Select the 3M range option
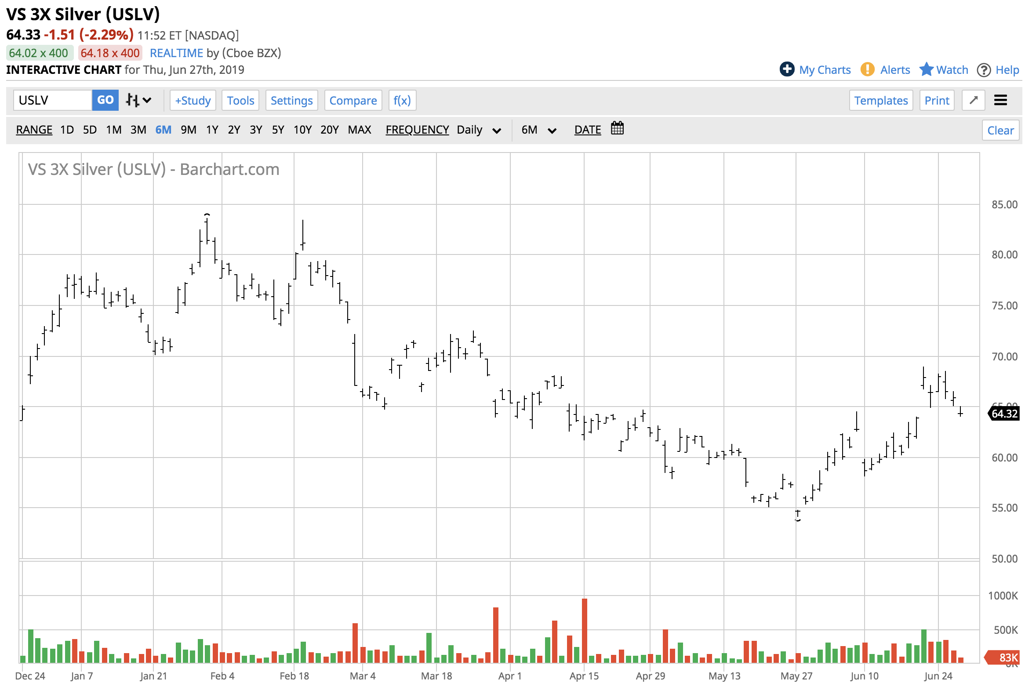1025x683 pixels. click(x=138, y=130)
